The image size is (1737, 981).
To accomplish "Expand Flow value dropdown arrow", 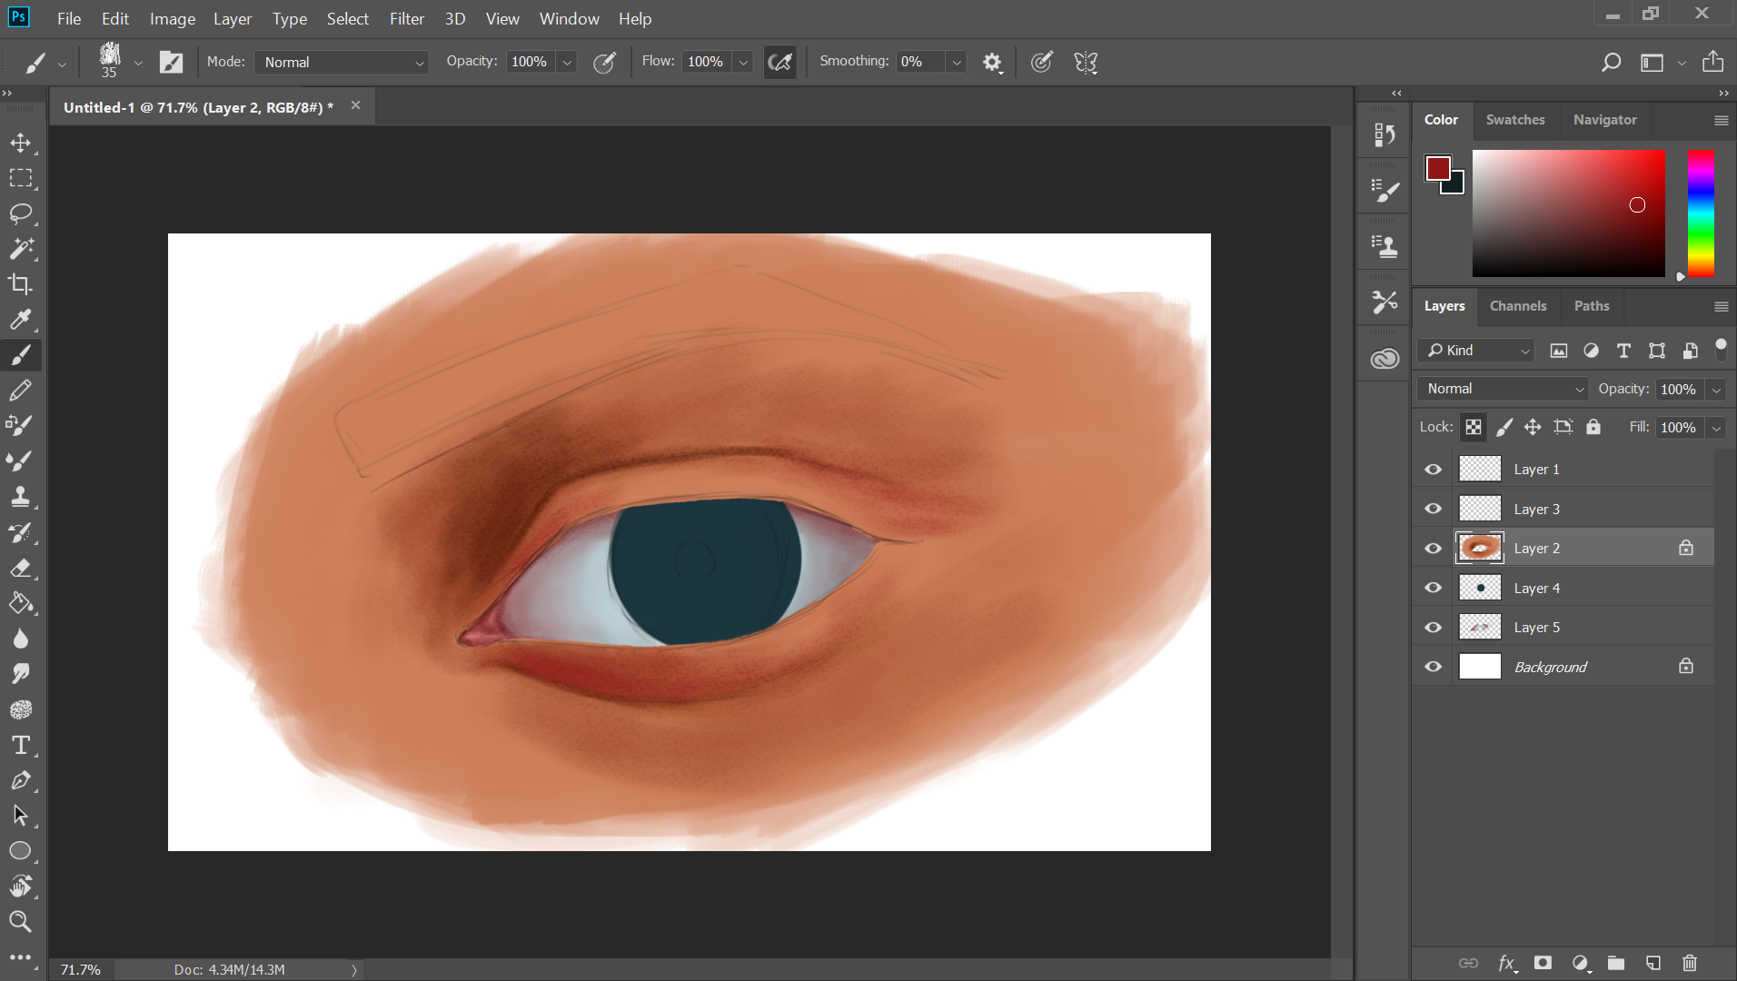I will pyautogui.click(x=743, y=62).
